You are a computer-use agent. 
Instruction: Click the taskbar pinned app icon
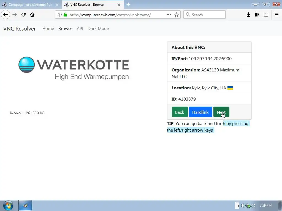[25, 206]
